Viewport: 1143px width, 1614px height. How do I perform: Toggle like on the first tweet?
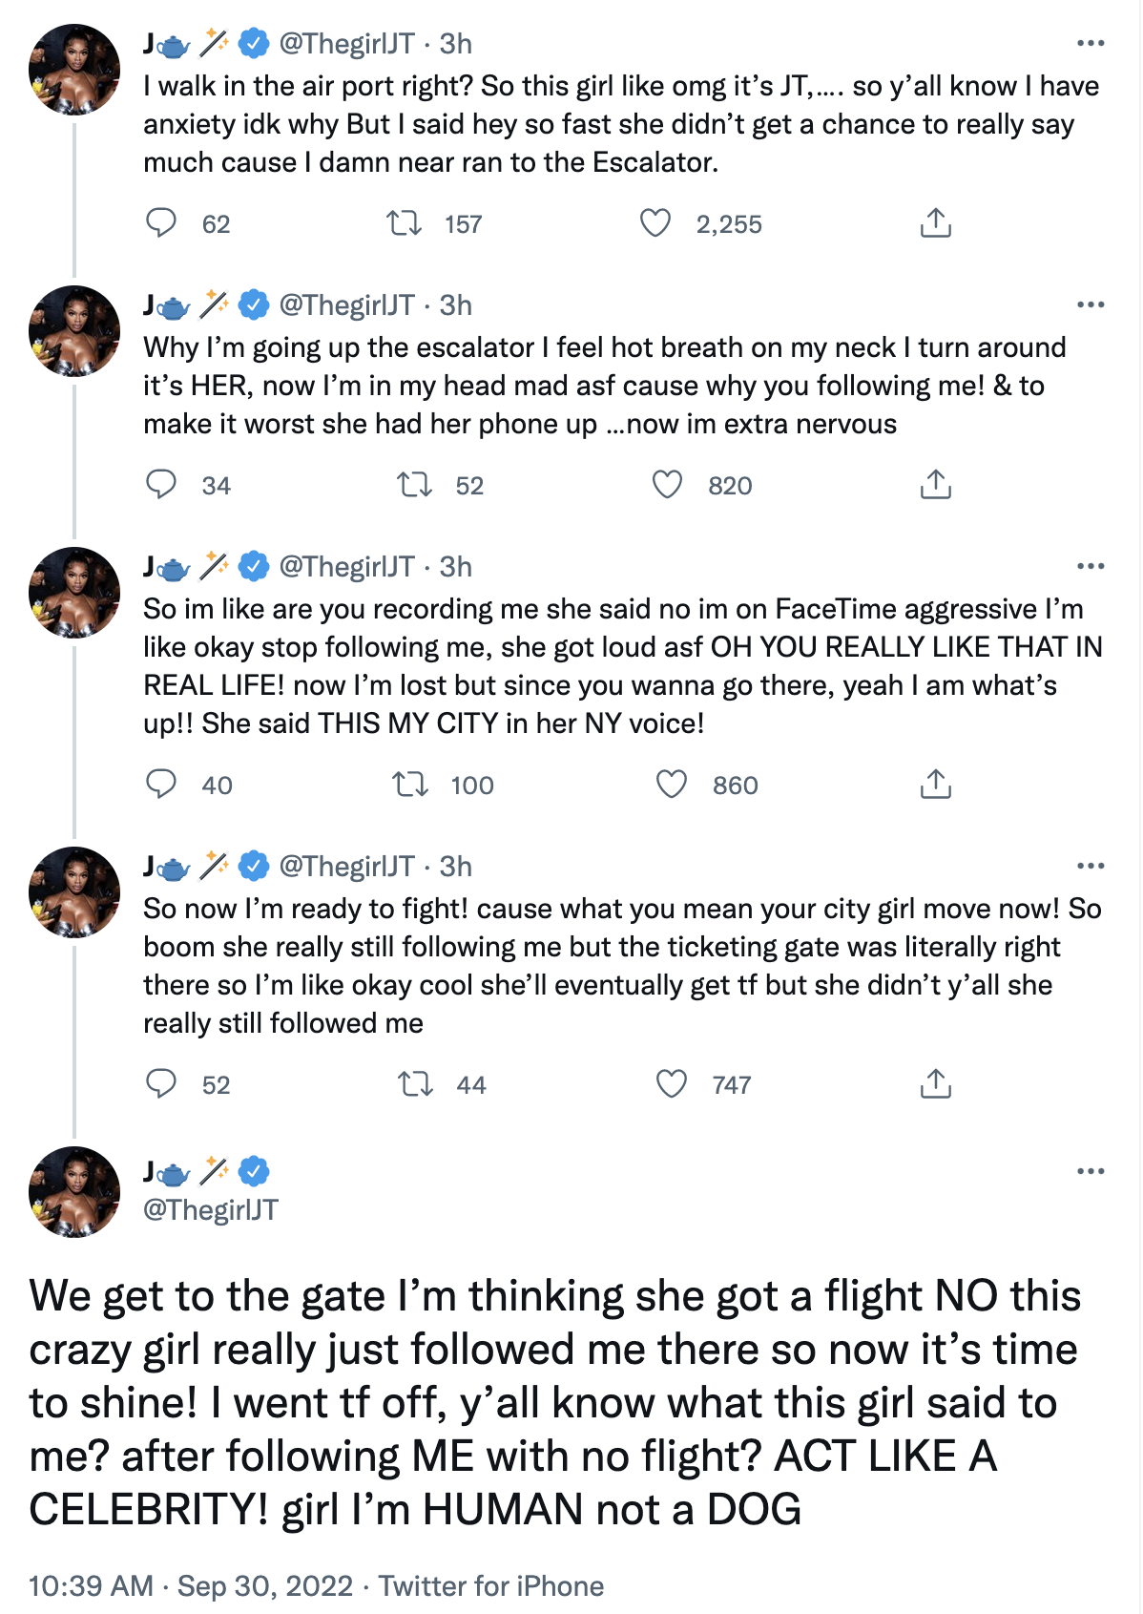pyautogui.click(x=655, y=224)
